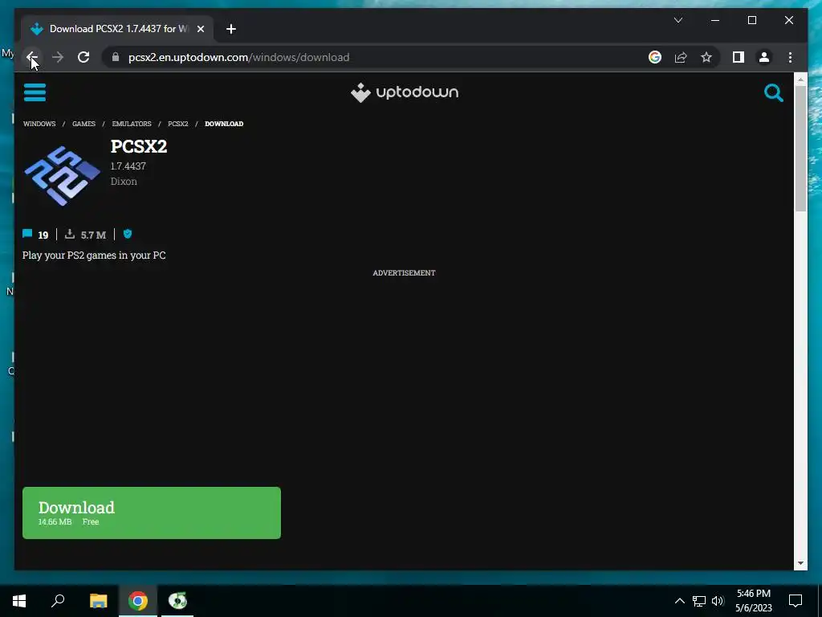Screen dimensions: 822x617
Task: Close the Download PCSX2 tab
Action: point(200,29)
